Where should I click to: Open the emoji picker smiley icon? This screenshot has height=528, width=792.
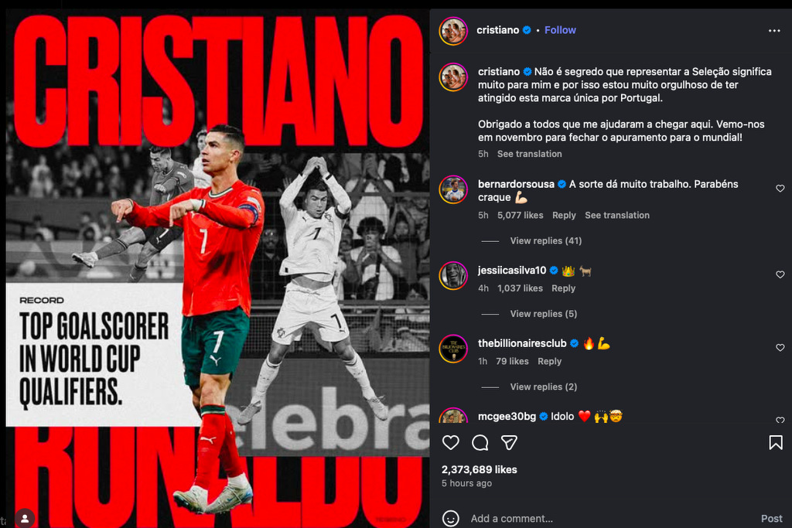coord(451,519)
